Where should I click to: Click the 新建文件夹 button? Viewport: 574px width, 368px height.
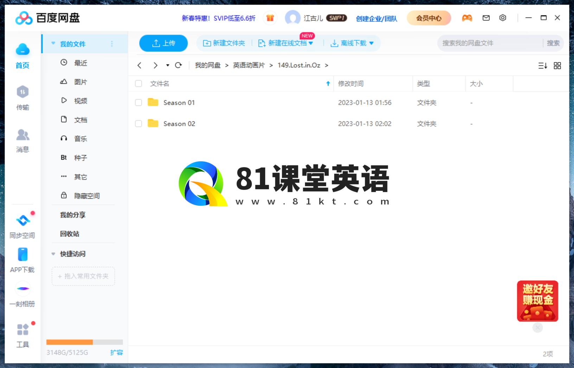224,43
